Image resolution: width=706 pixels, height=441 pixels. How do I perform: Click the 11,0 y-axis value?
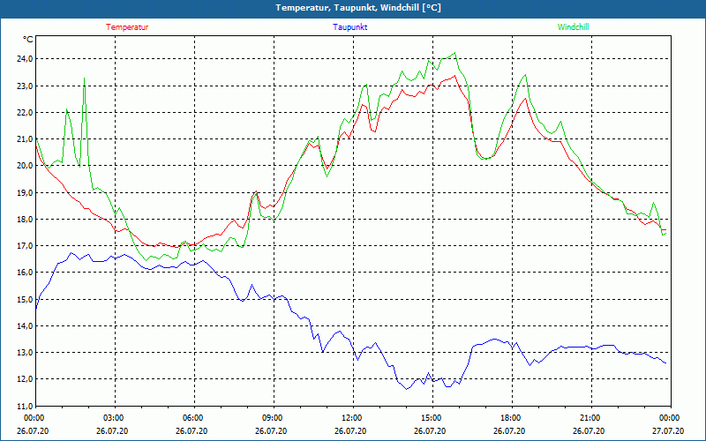(25, 406)
